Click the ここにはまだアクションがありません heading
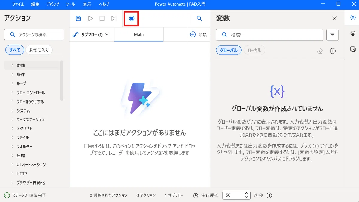Screen dimensions: 359x202 (x=139, y=133)
